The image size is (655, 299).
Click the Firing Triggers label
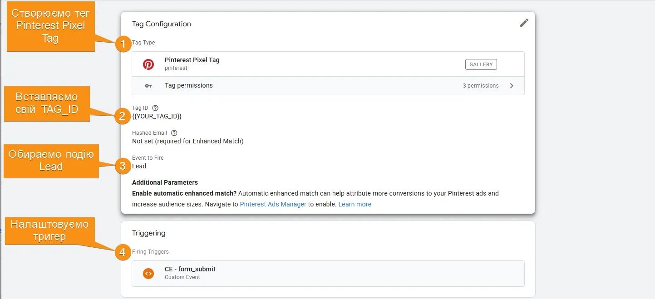(150, 252)
